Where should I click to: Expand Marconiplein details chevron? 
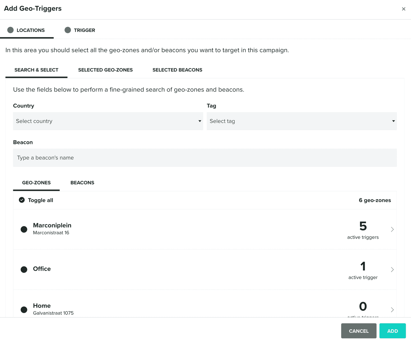[392, 229]
